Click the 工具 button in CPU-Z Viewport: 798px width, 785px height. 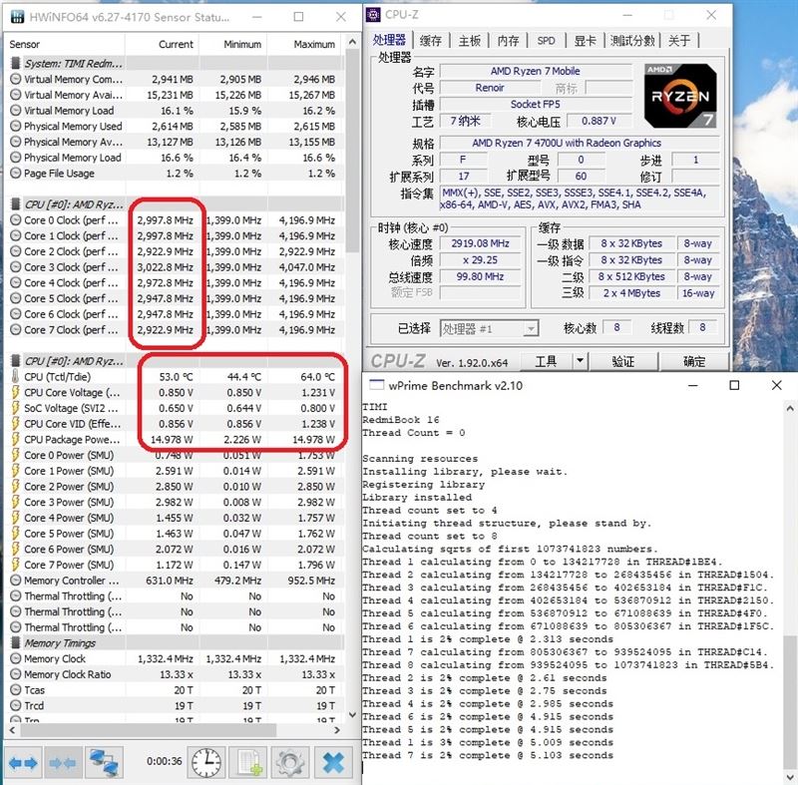(x=546, y=361)
